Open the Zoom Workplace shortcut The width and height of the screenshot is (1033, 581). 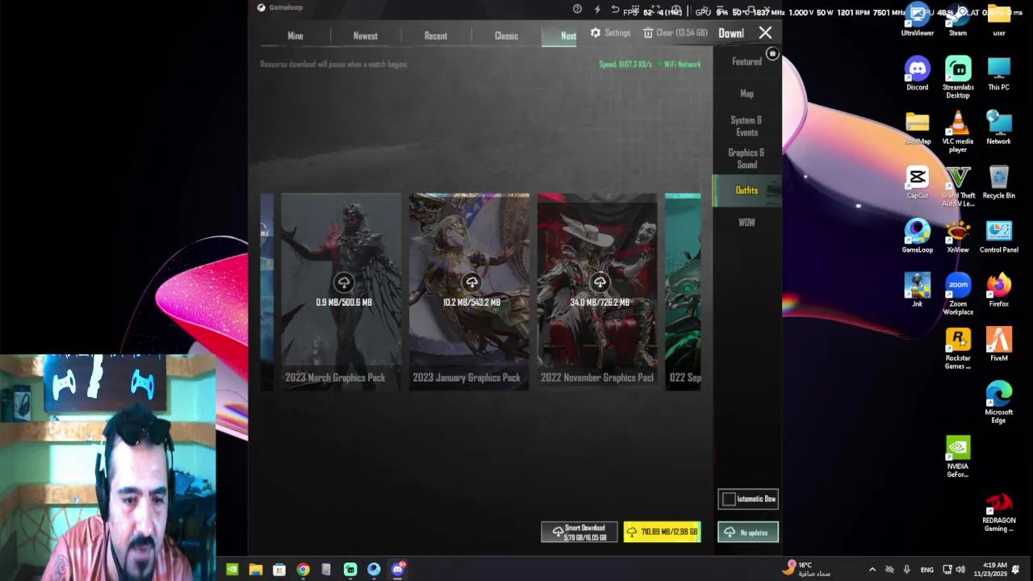[x=958, y=295]
